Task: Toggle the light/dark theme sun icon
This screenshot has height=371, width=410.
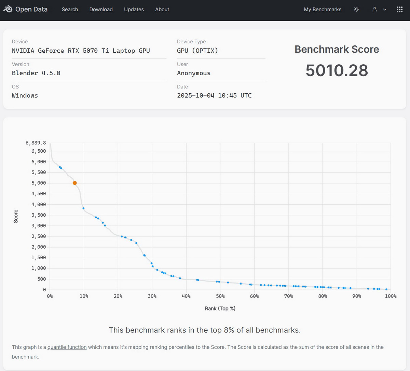Action: [356, 9]
